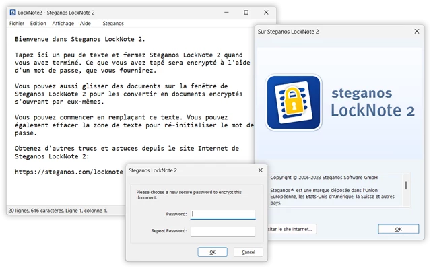
Task: Click the word 'passe.' in the editor
Action: pos(26,133)
